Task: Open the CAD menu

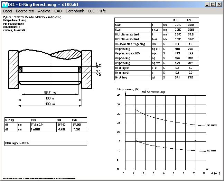Action: [x=58, y=11]
